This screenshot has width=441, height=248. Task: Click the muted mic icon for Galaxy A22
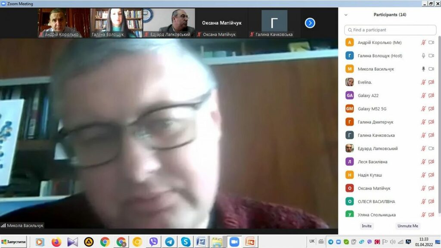click(x=423, y=96)
